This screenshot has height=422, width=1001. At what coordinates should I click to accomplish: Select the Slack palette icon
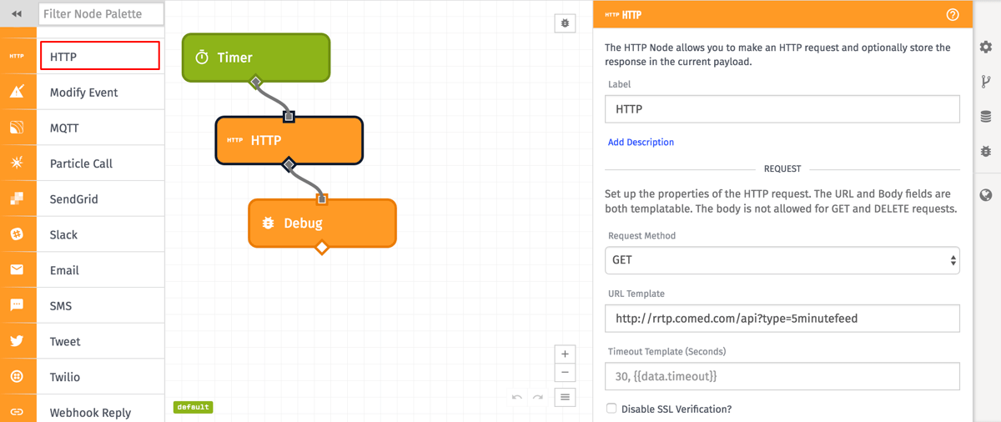(18, 234)
